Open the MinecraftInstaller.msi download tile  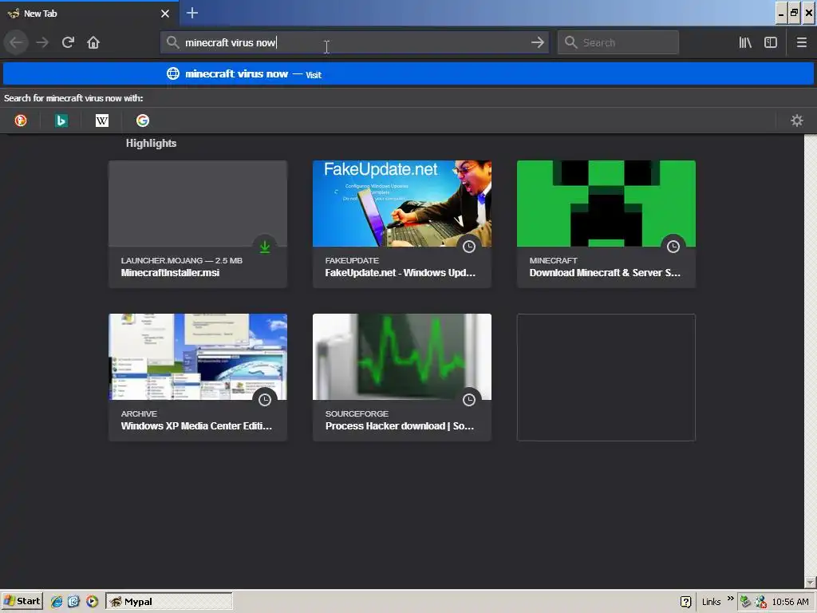[x=198, y=224]
